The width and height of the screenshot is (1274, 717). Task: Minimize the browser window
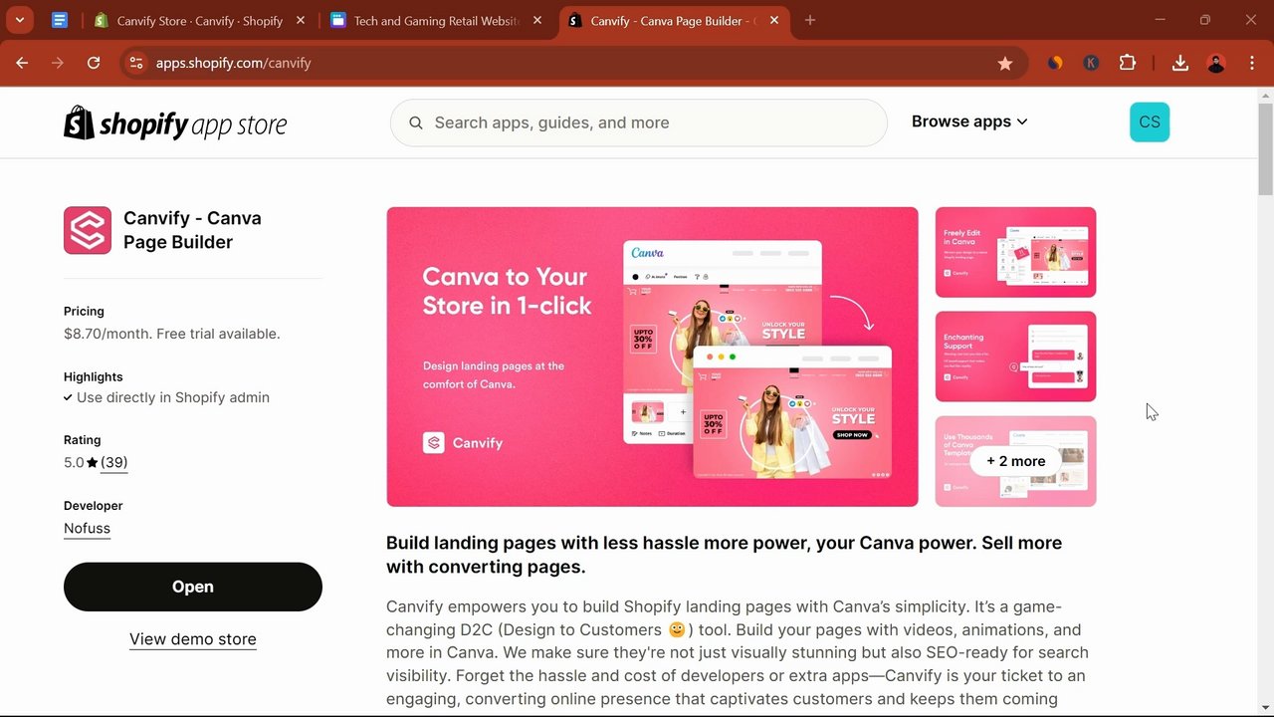(1160, 20)
